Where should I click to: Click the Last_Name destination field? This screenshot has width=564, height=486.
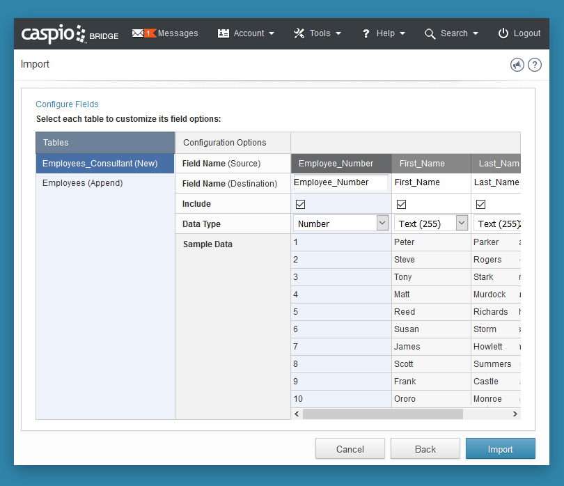496,182
